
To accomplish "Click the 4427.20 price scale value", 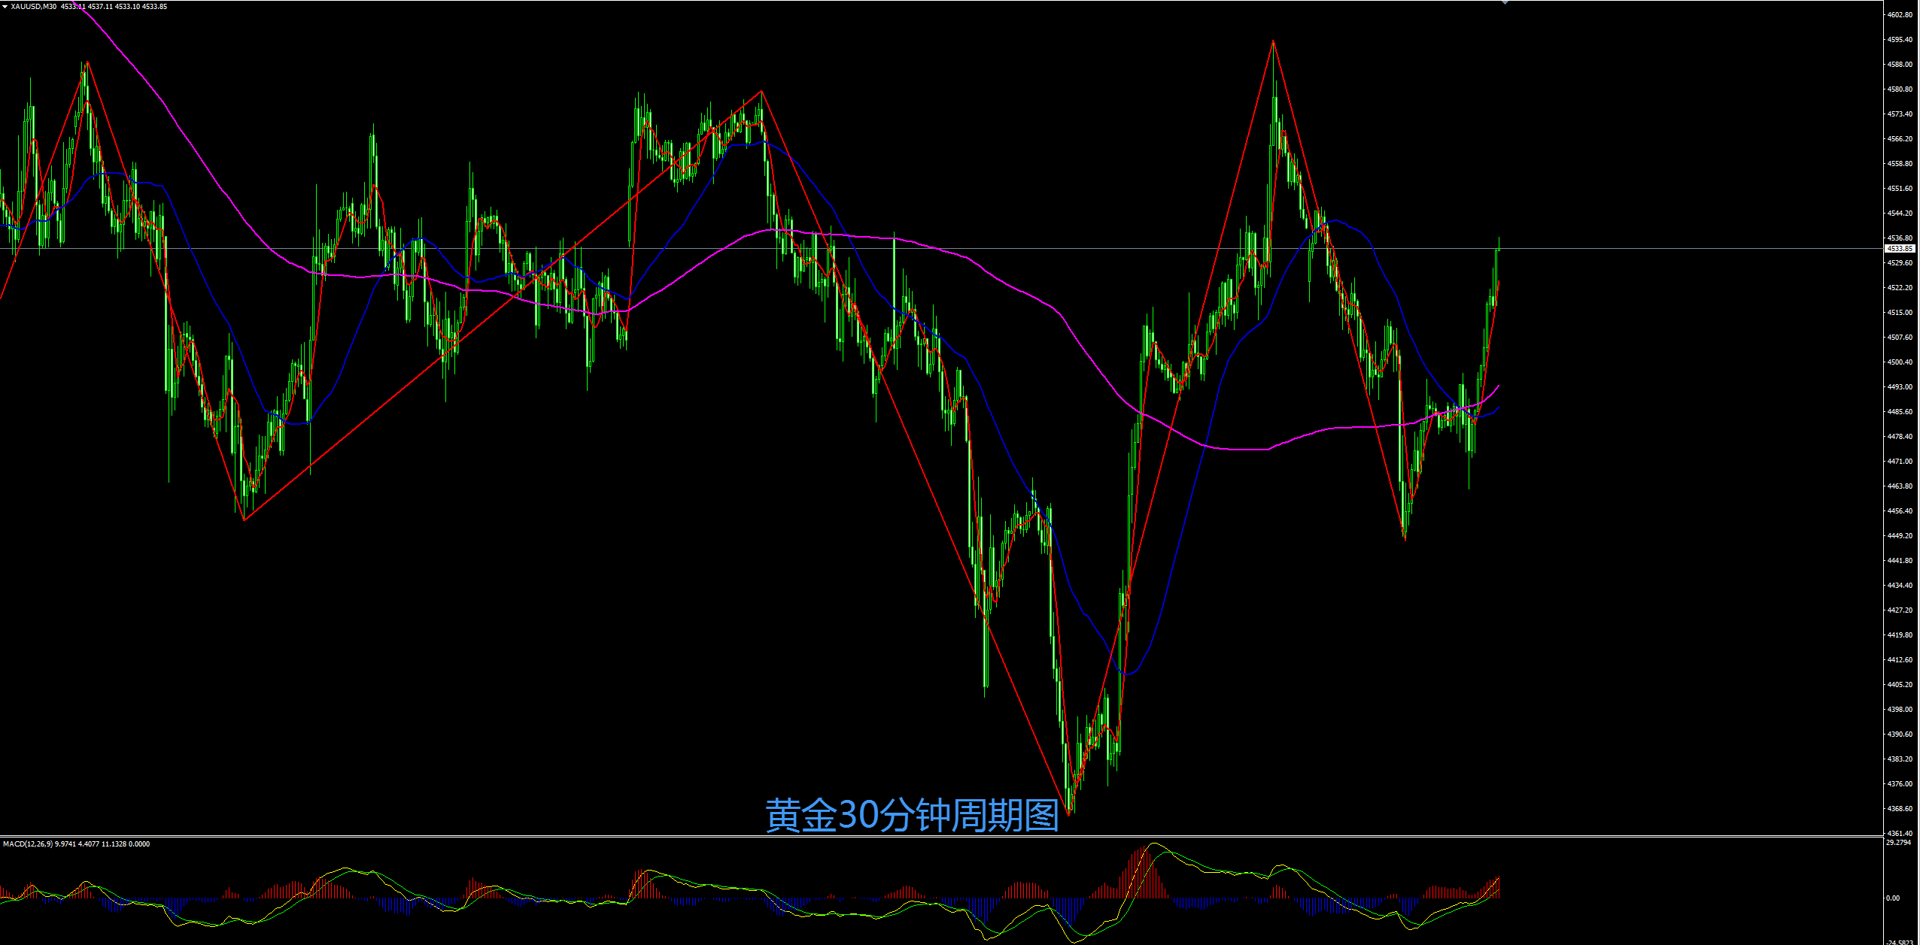I will tap(1900, 610).
